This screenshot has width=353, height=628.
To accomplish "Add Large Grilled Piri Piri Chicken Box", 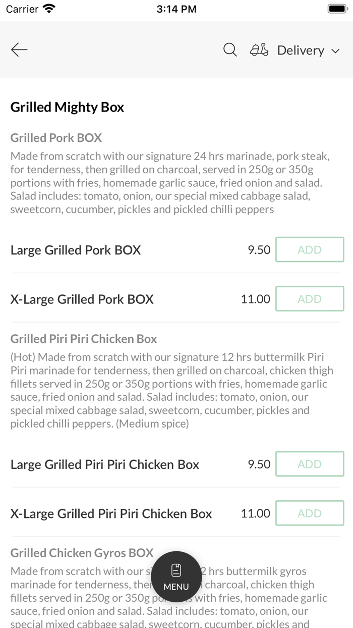I will coord(310,463).
